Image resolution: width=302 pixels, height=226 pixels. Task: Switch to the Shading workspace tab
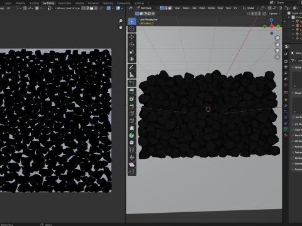point(79,3)
